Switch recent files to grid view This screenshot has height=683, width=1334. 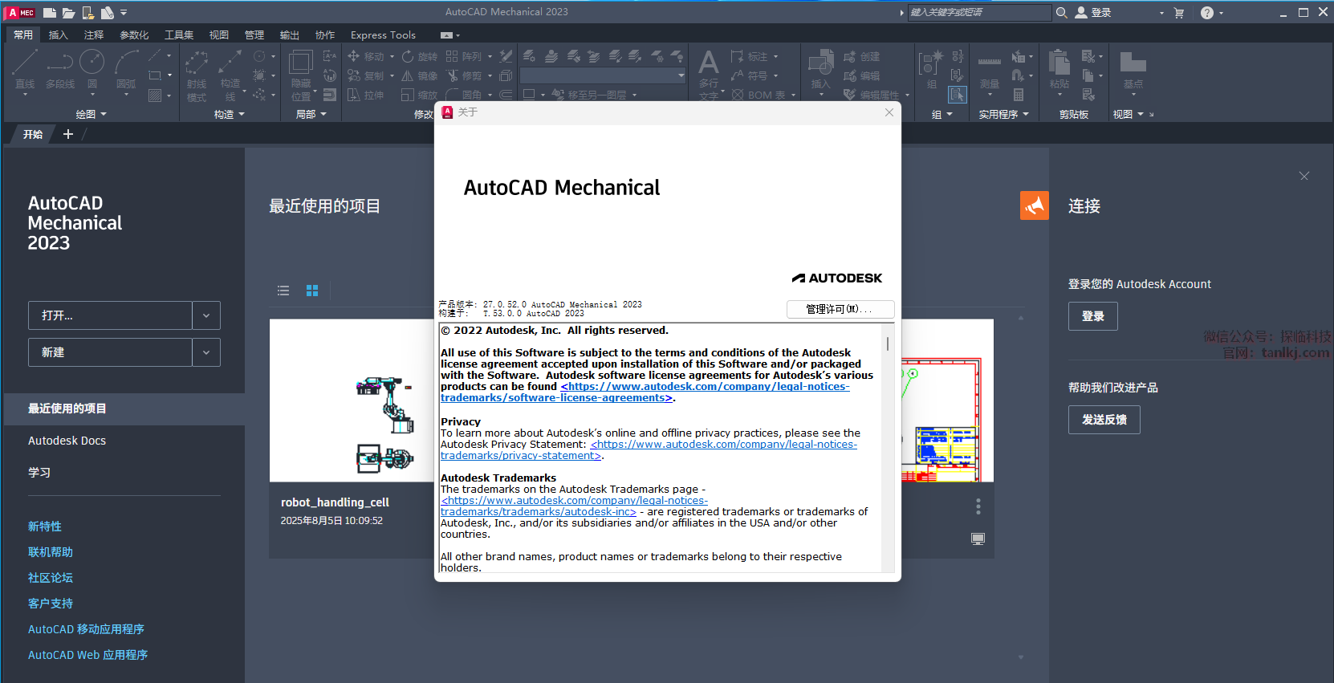pyautogui.click(x=312, y=291)
